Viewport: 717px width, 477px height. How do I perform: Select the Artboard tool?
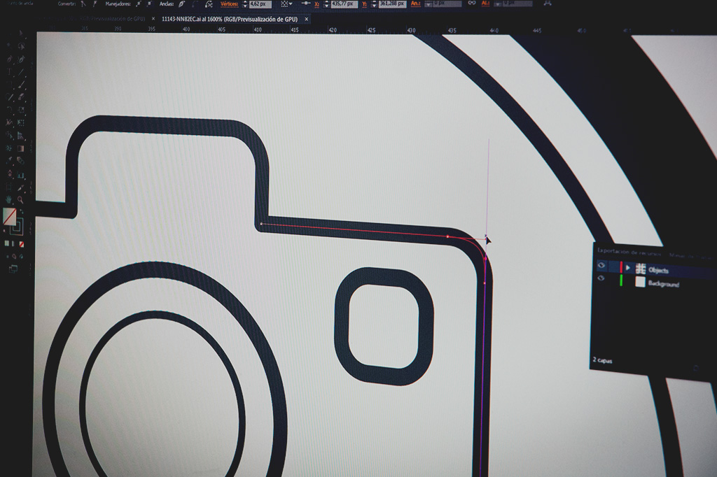click(x=9, y=187)
